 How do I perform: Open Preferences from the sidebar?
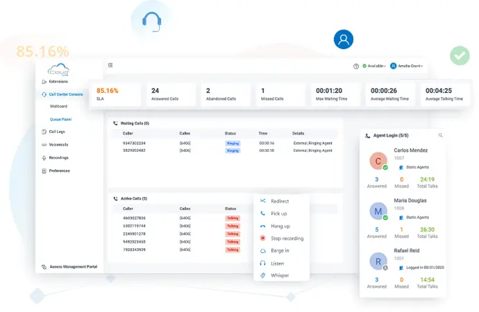coord(59,171)
